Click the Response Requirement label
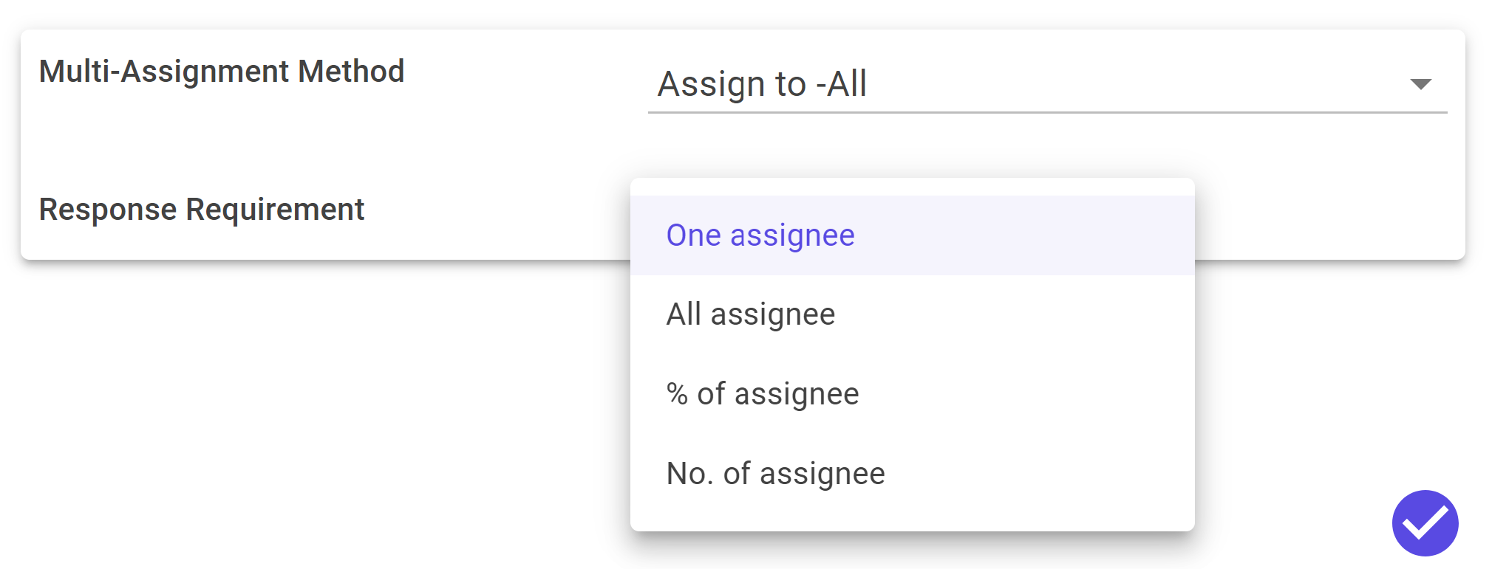This screenshot has width=1492, height=569. coord(202,210)
